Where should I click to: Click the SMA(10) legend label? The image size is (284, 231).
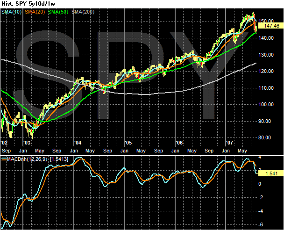[x=11, y=12]
